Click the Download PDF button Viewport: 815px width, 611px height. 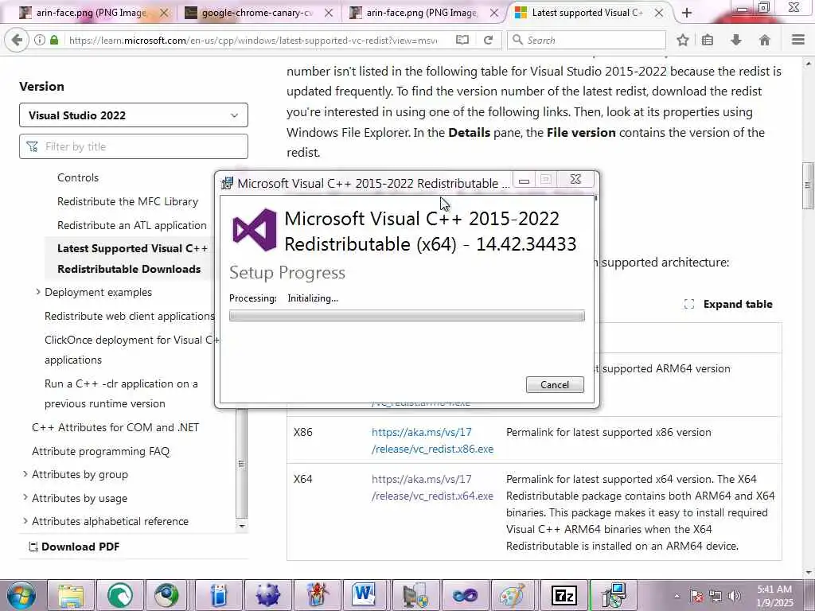coord(74,547)
